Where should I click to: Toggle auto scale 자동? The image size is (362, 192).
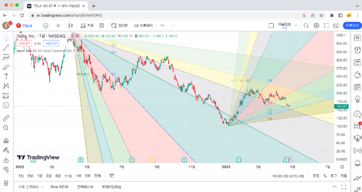pyautogui.click(x=344, y=176)
